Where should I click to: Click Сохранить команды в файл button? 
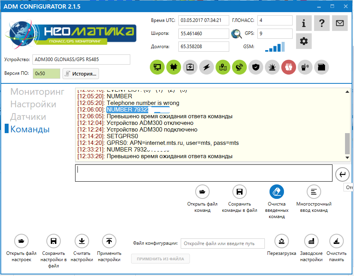point(239,192)
